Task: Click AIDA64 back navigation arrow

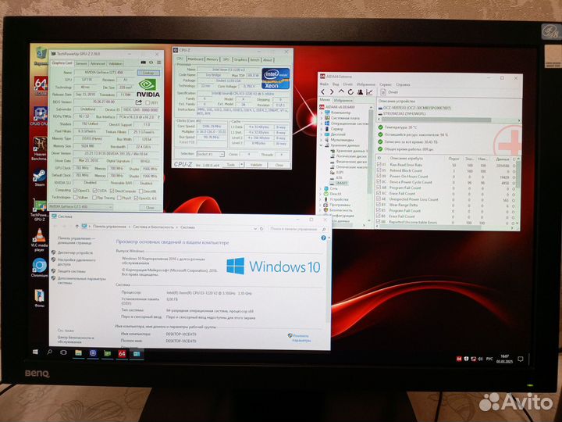Action: point(323,91)
